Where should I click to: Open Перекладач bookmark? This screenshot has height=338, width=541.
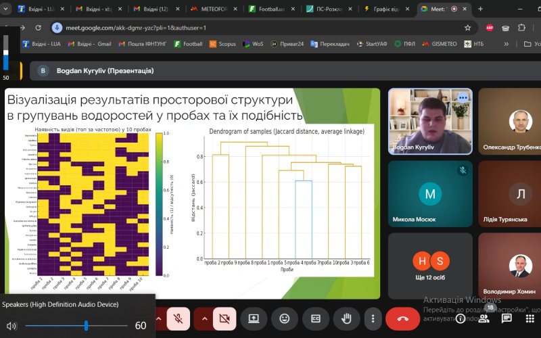(x=330, y=44)
